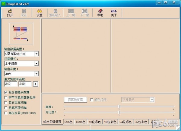Open 帮助 help from the toolbar
This screenshot has width=181, height=131.
tap(100, 13)
